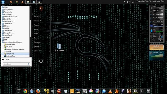Open the MW game icon in dock
The height and width of the screenshot is (94, 167).
click(x=135, y=91)
